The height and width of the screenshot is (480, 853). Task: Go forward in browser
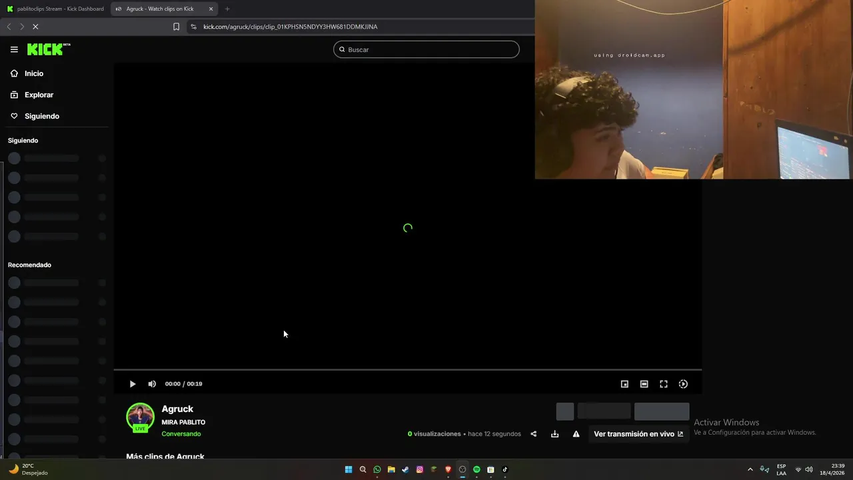21,27
